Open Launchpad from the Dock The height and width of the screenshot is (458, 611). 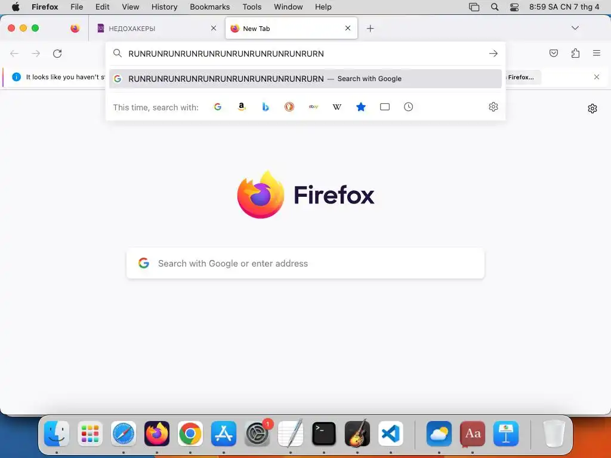pos(90,434)
